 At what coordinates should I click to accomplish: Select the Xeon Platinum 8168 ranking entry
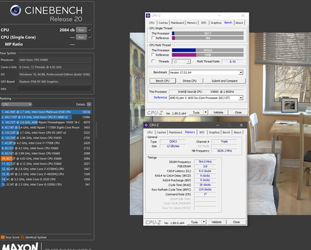tap(46, 112)
